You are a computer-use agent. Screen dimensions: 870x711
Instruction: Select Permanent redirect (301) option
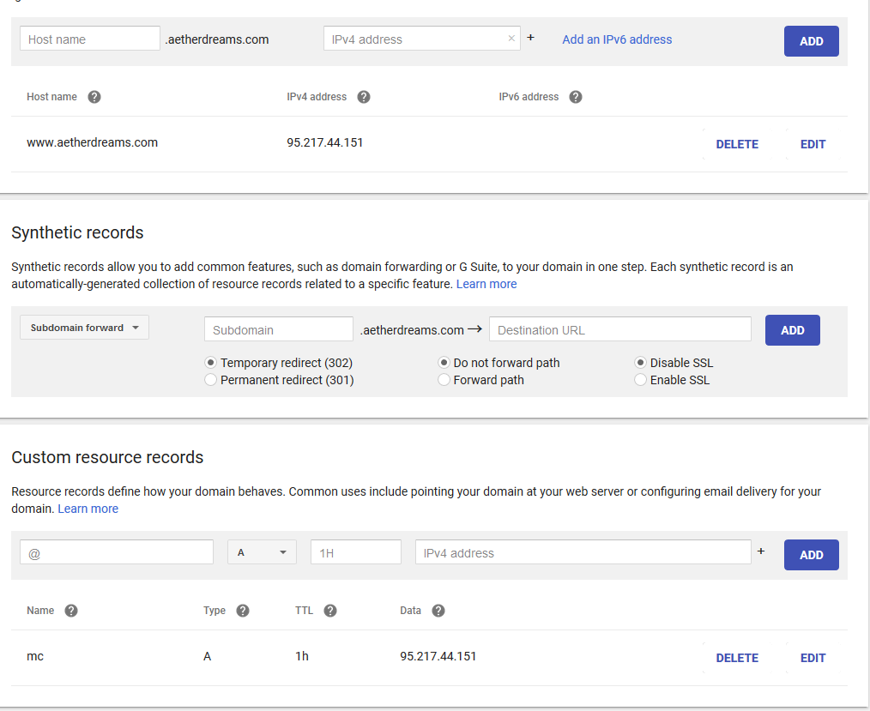[x=211, y=380]
